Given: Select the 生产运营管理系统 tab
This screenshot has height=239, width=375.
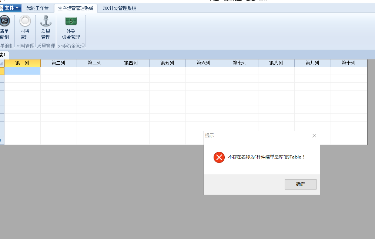Looking at the screenshot, I should 76,8.
